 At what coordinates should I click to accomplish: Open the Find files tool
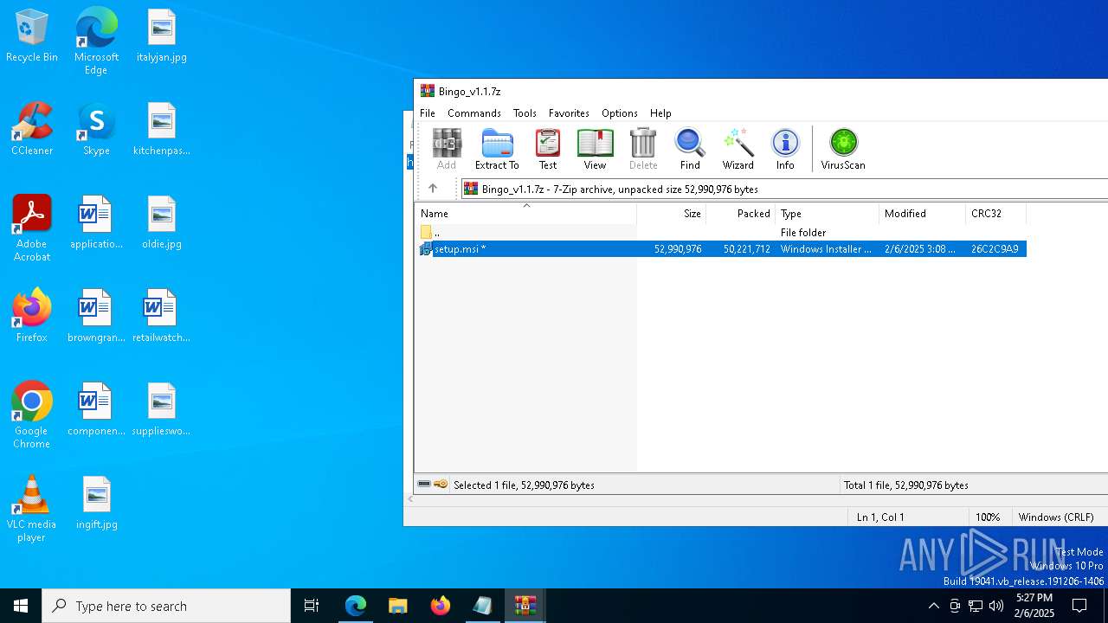click(x=690, y=149)
